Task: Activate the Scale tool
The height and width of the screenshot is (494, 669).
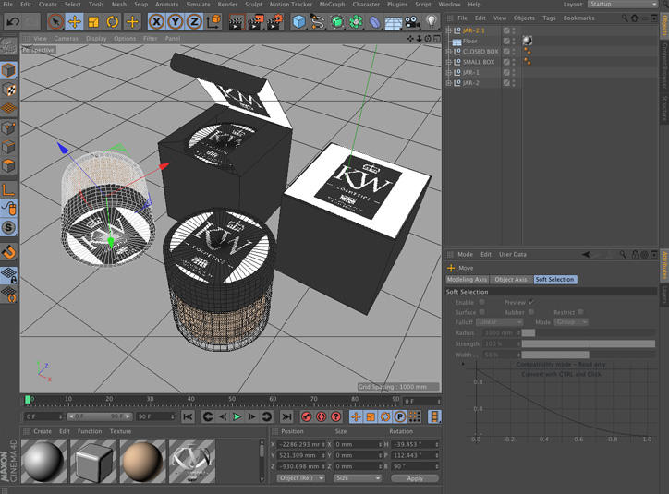Action: pyautogui.click(x=93, y=21)
